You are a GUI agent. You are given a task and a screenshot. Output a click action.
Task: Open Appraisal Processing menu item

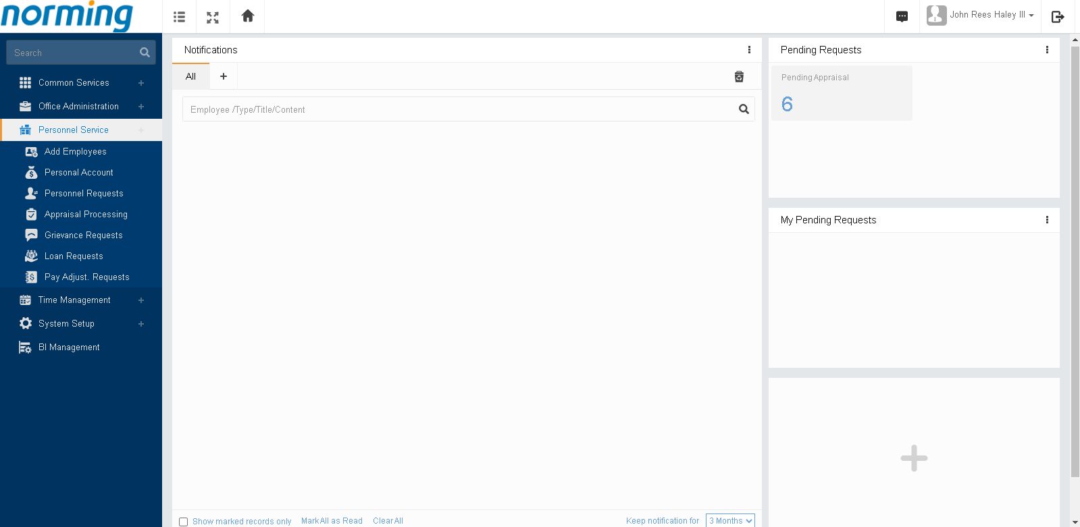[x=86, y=215]
